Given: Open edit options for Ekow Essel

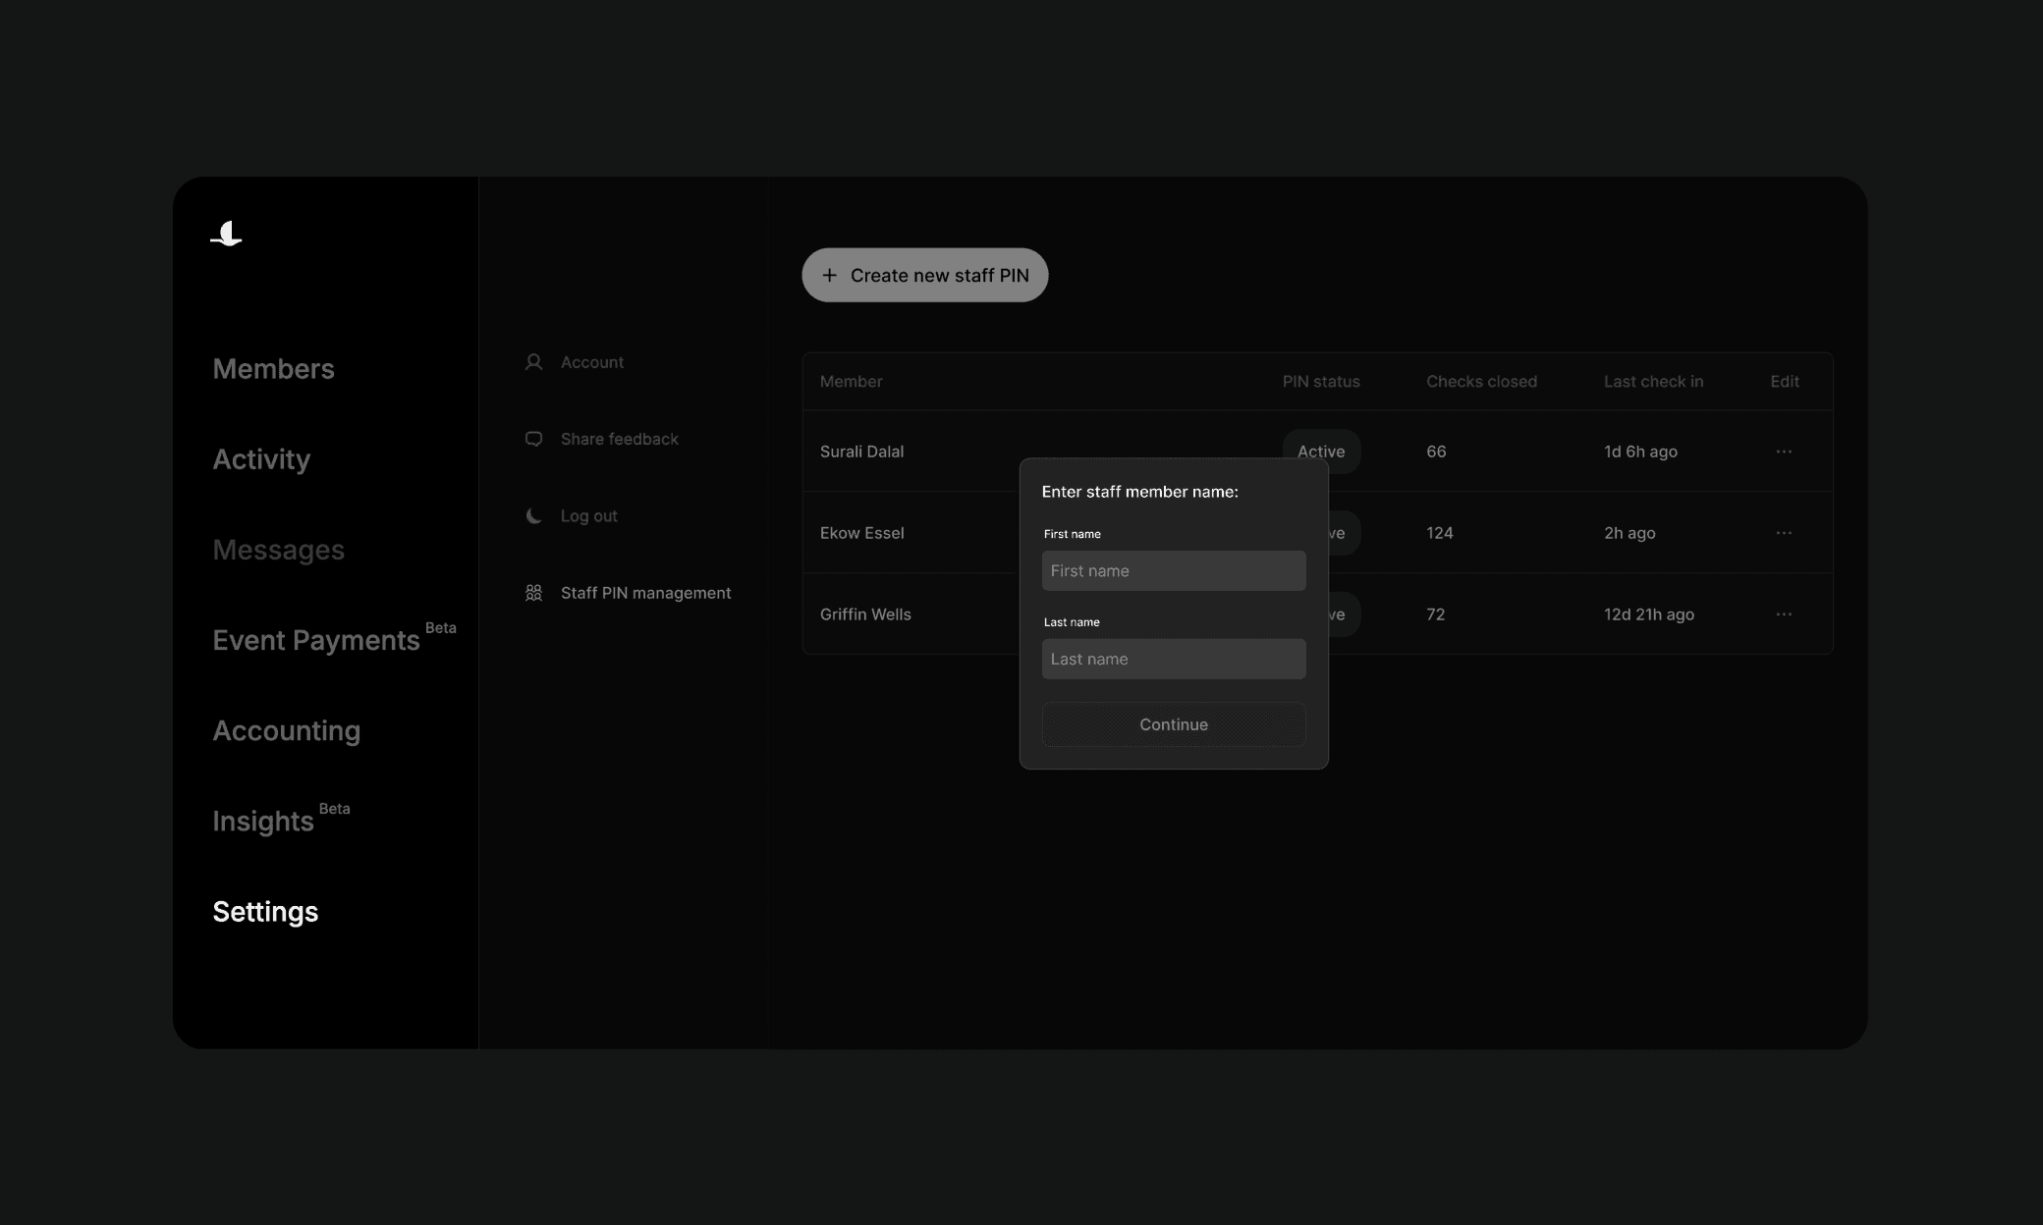Looking at the screenshot, I should point(1784,533).
